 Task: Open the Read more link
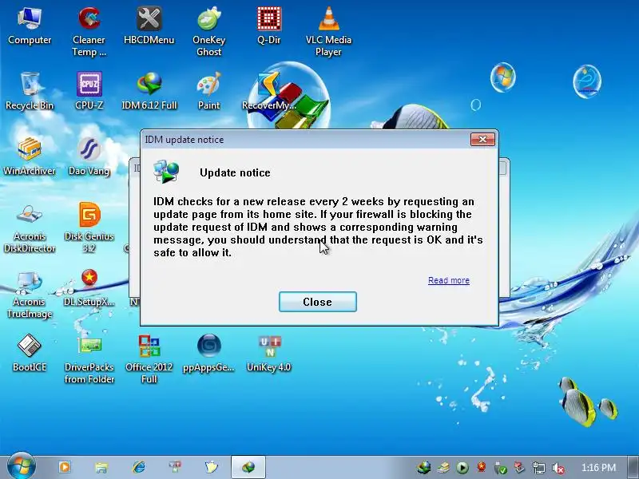449,280
